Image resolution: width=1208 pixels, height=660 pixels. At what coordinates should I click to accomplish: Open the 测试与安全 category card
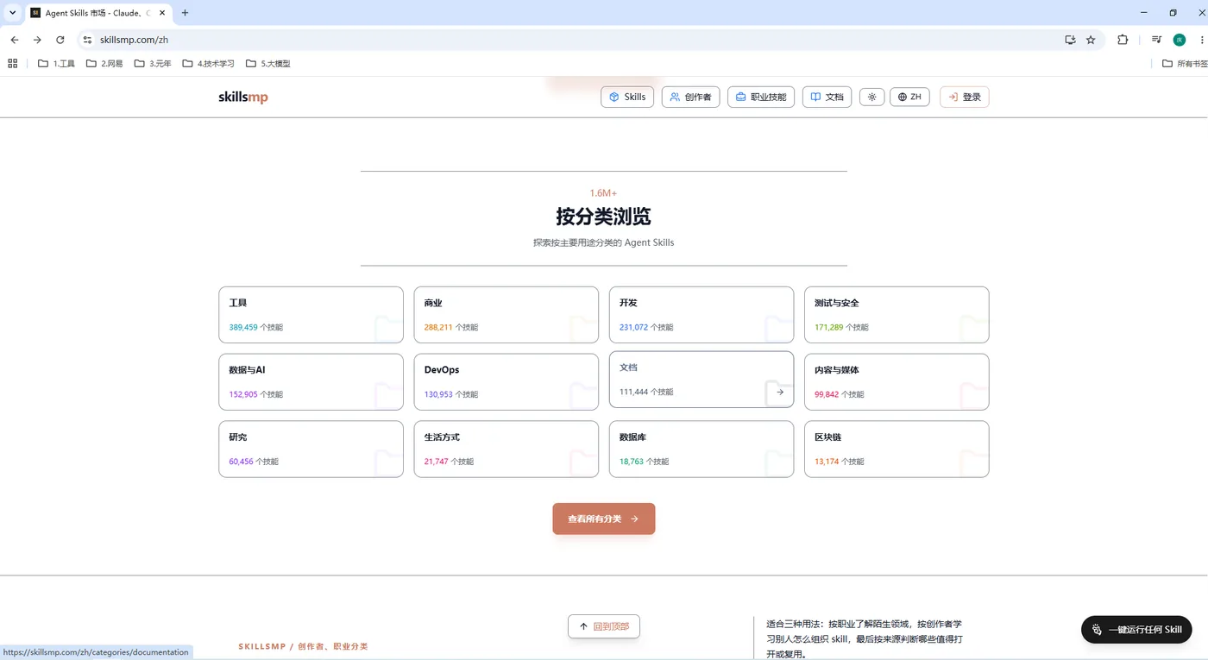(x=897, y=315)
